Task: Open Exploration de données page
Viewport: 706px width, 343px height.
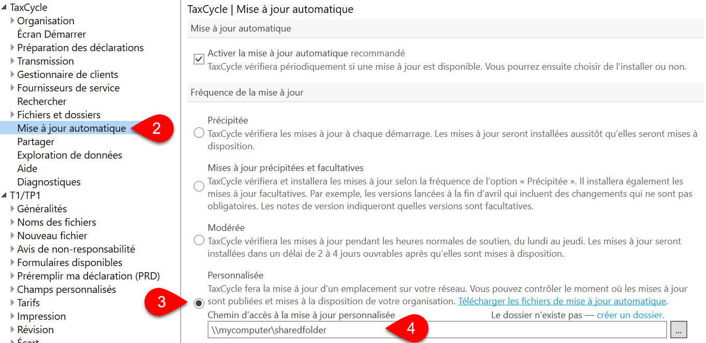Action: point(70,155)
